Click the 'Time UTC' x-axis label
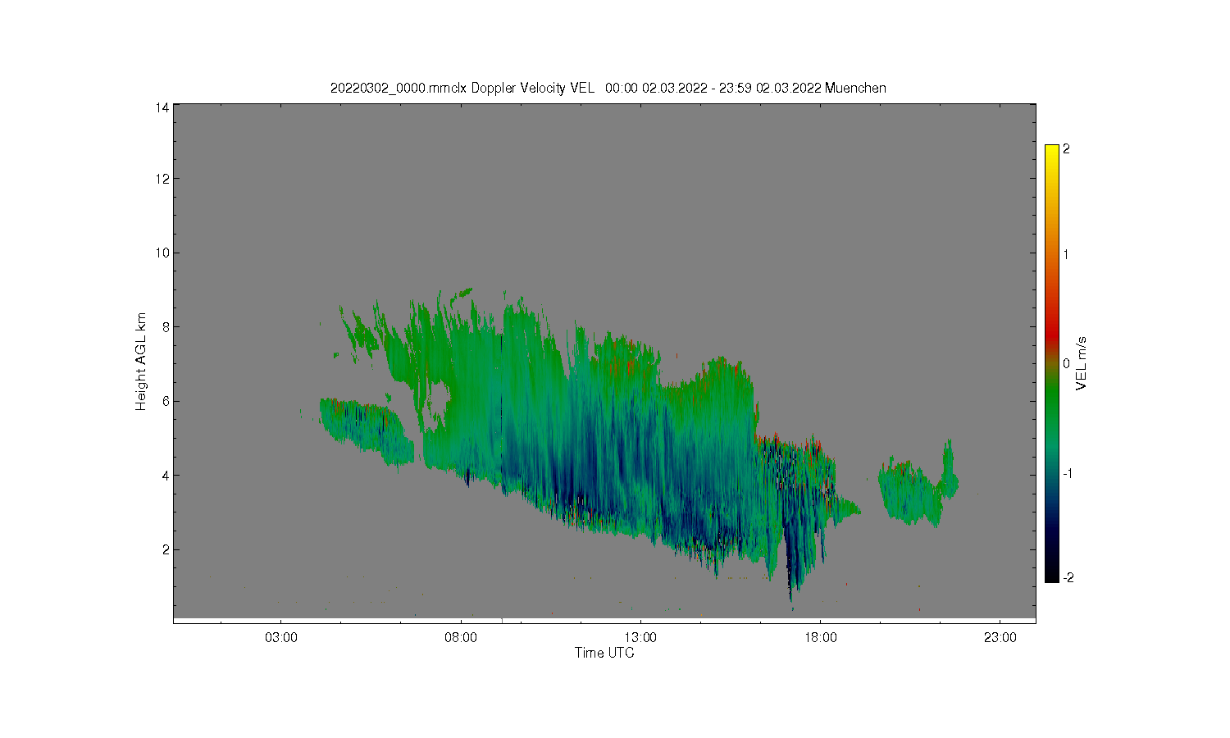The image size is (1230, 738). click(x=604, y=653)
